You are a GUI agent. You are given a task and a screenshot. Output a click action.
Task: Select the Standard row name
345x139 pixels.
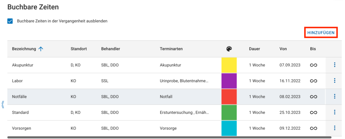tap(20, 112)
